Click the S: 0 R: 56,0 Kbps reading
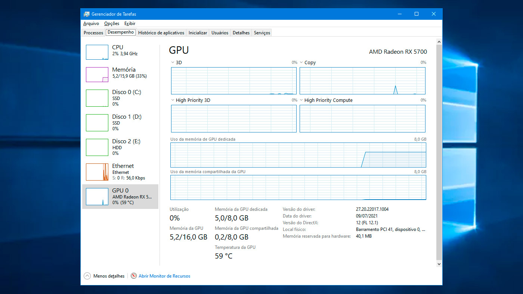523x294 pixels. 129,178
